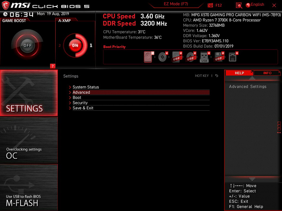This screenshot has width=282, height=211.
Task: Select the USB key boot priority icon
Action: tap(205, 57)
